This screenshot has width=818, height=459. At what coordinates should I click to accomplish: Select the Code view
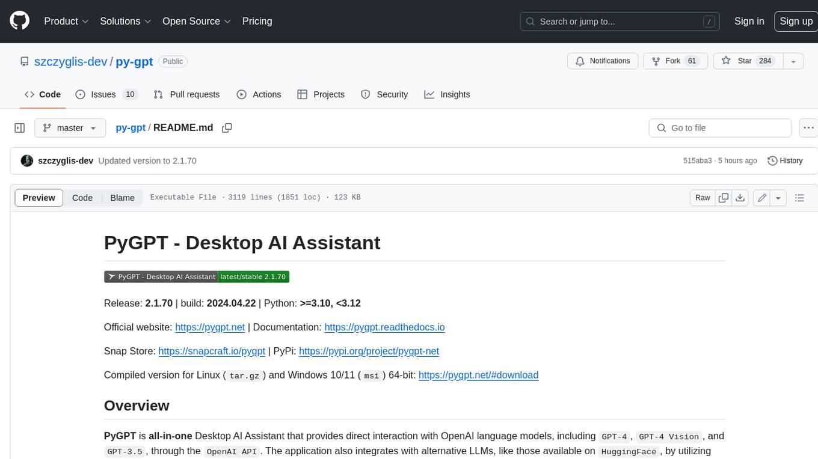pos(82,198)
